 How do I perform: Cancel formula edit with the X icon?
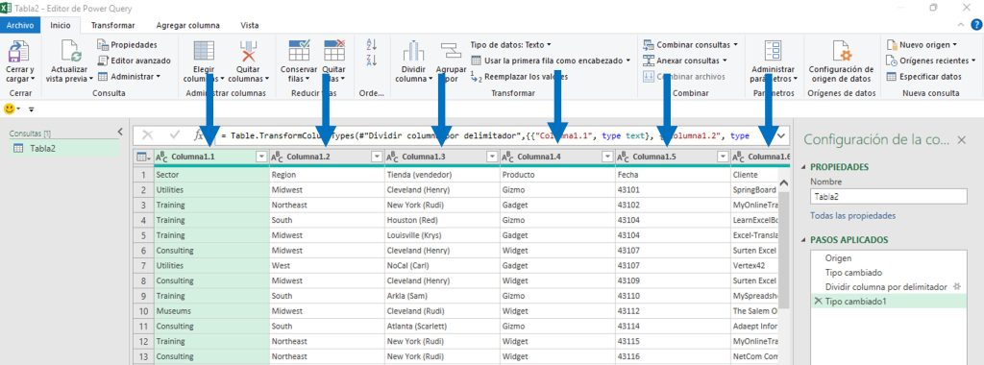147,134
